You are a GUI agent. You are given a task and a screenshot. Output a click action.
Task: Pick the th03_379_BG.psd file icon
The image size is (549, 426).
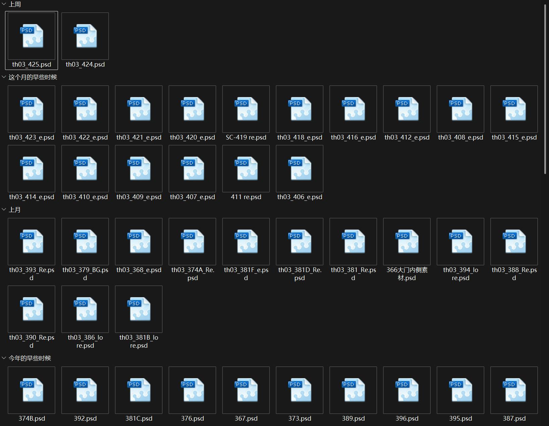(85, 242)
